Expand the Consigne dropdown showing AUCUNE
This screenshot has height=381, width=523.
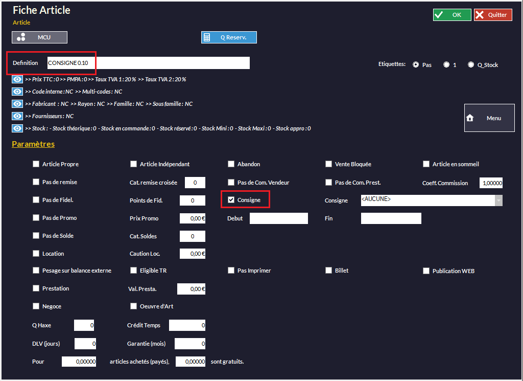pos(498,200)
